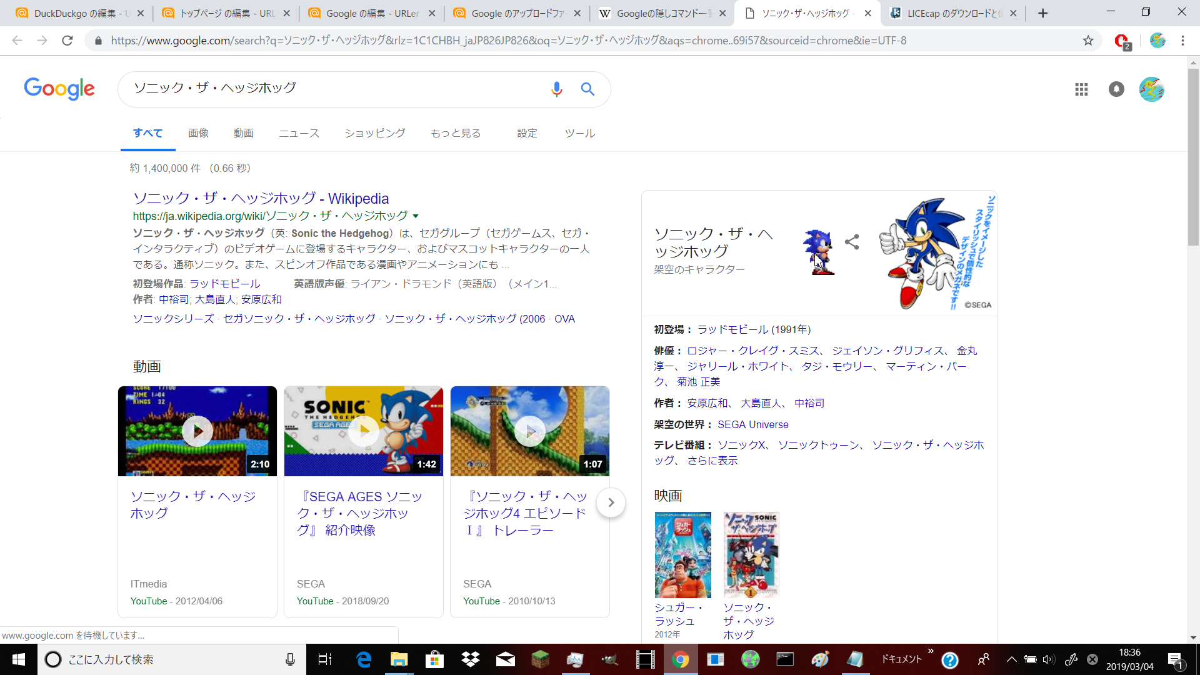The width and height of the screenshot is (1200, 675).
Task: Open the もっと見る search menu
Action: tap(456, 133)
